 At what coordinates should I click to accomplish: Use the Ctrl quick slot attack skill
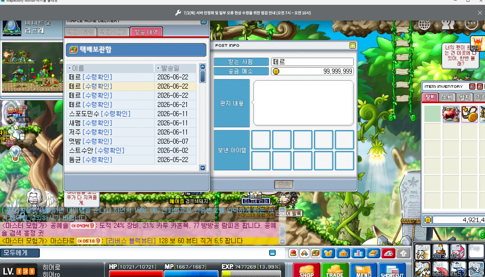[423, 269]
